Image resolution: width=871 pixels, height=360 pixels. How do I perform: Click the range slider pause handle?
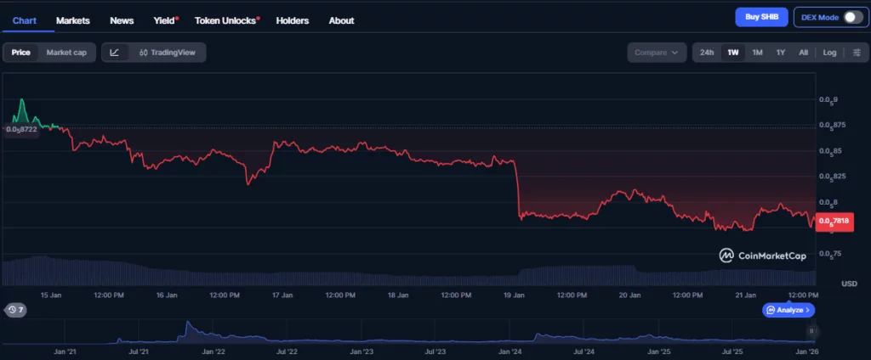pos(811,331)
